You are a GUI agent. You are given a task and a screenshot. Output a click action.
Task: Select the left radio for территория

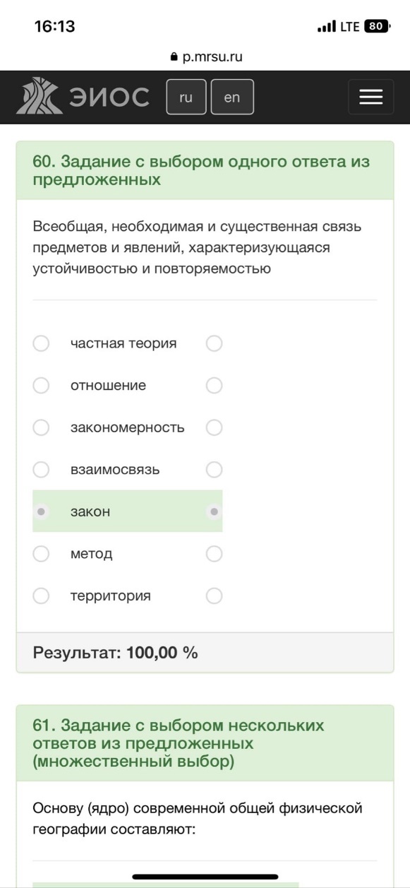pos(42,596)
